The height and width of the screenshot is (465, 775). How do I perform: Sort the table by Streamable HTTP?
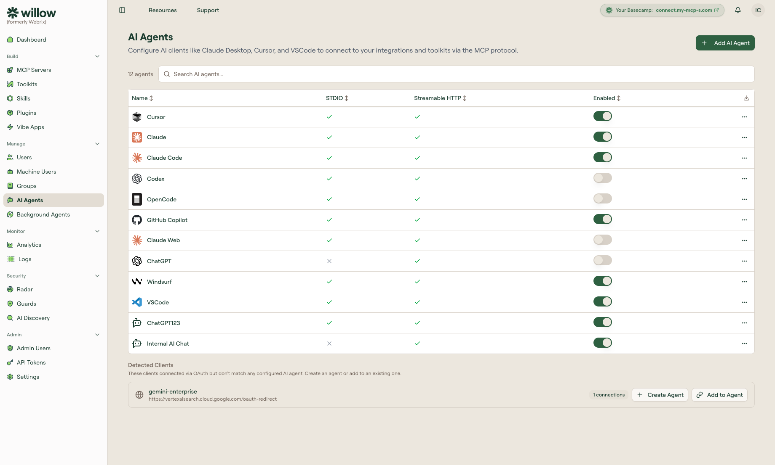tap(440, 98)
